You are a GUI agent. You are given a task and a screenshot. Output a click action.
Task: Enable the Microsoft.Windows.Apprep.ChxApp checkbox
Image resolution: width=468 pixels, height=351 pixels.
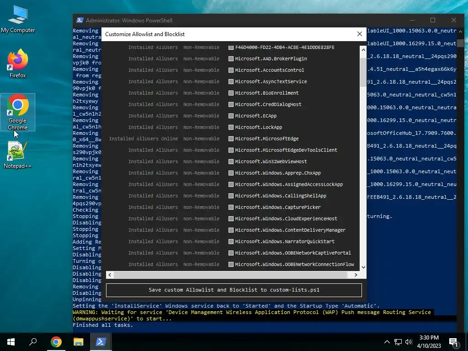point(231,173)
